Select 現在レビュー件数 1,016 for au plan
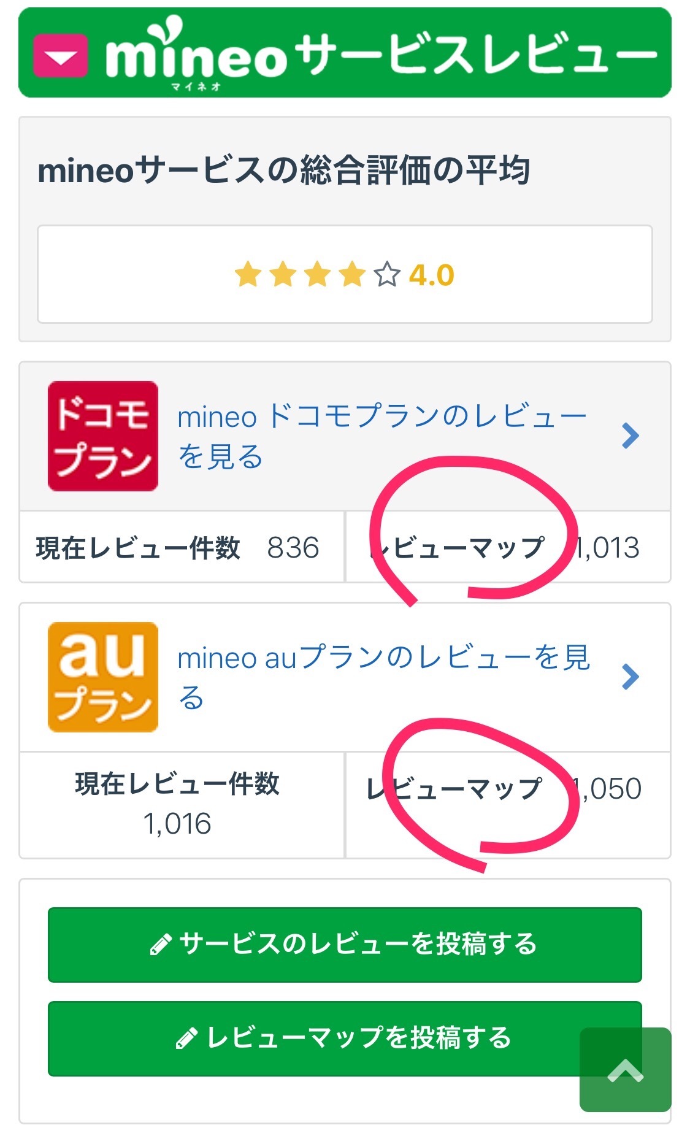This screenshot has width=690, height=1125. [x=178, y=804]
